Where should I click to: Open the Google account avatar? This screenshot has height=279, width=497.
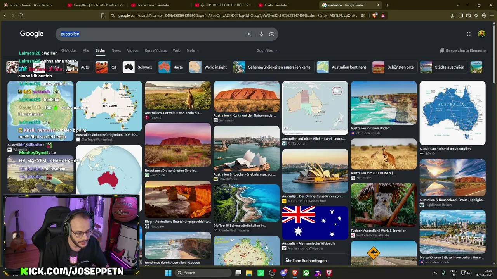pos(481,34)
